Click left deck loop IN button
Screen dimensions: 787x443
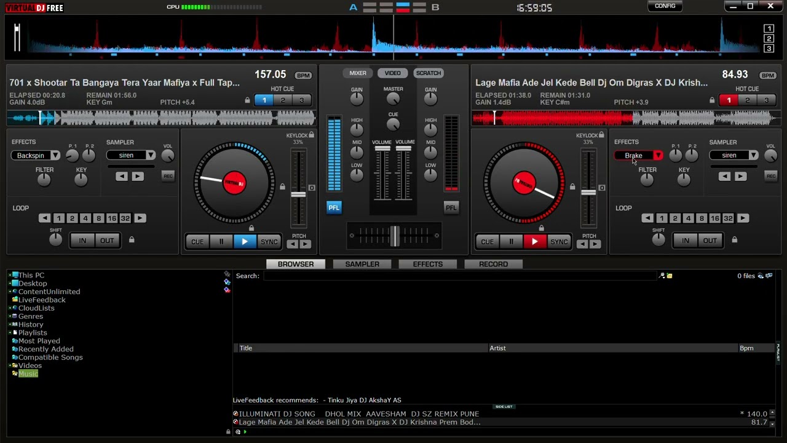coord(82,241)
